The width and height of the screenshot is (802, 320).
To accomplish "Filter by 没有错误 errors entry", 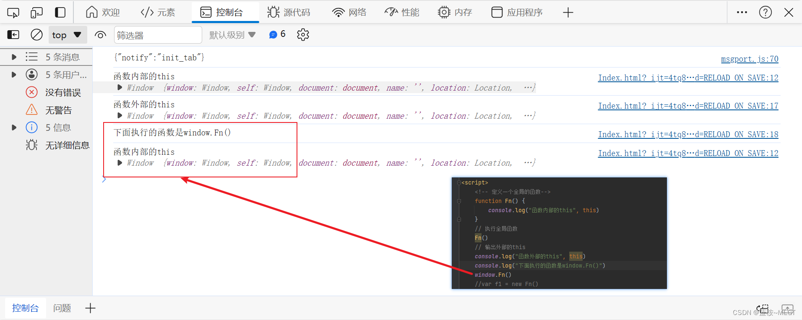I will click(x=46, y=92).
